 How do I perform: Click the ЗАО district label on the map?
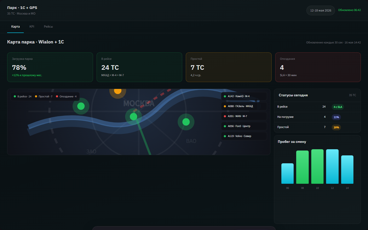point(91,152)
